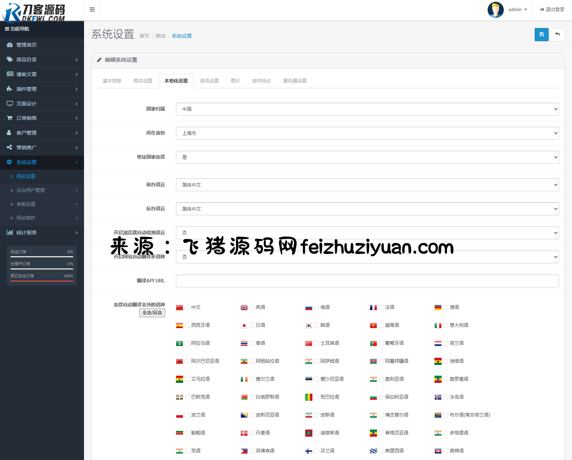Click the 翻译API URL input field
This screenshot has width=572, height=460.
[367, 281]
